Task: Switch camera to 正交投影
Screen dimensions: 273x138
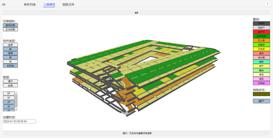Action: [x=10, y=29]
